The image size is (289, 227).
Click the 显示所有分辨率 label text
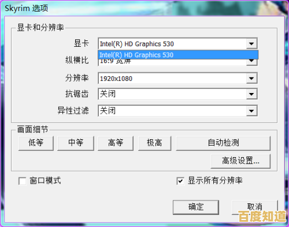(215, 181)
